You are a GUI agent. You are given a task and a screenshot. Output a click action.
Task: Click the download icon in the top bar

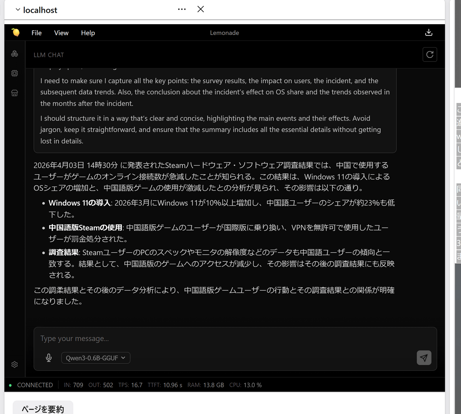click(x=429, y=33)
